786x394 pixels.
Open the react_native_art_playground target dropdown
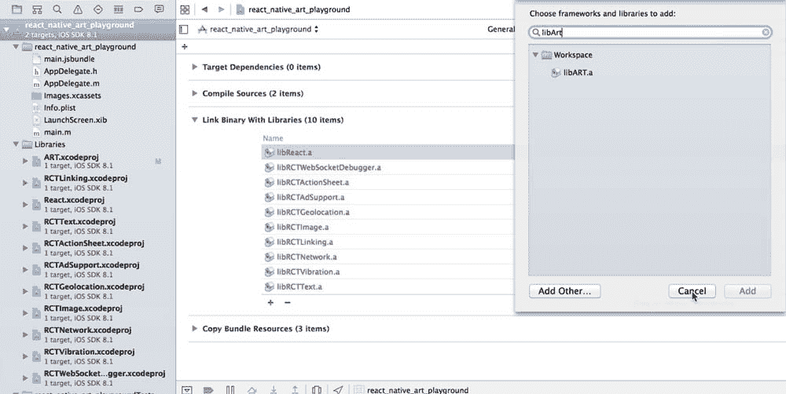[x=259, y=29]
